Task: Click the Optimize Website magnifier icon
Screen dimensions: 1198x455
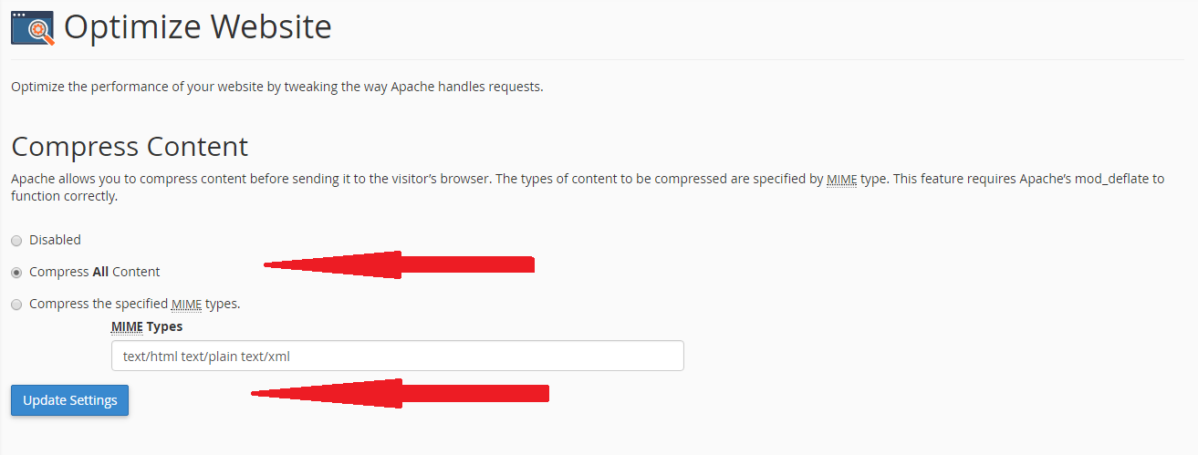Action: (x=32, y=27)
